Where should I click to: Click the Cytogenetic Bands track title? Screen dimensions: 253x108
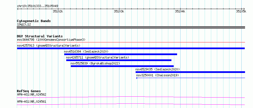pyautogui.click(x=34, y=21)
